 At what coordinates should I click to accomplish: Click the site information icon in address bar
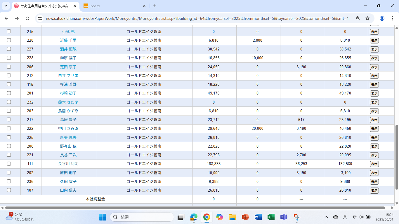coord(40,18)
